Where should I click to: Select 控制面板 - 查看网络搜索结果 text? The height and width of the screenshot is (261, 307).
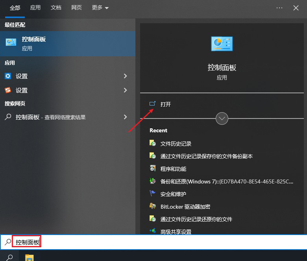tap(50, 117)
